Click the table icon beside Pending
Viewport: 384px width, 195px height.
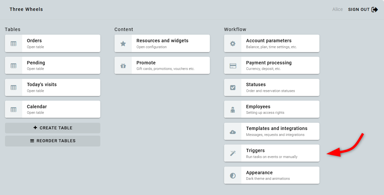click(x=14, y=66)
